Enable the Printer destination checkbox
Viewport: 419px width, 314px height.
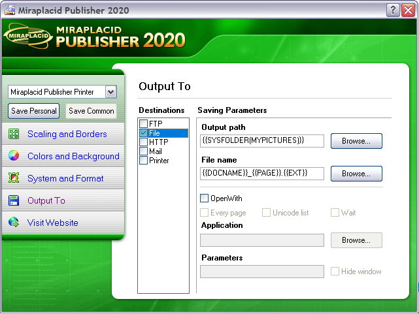(144, 161)
